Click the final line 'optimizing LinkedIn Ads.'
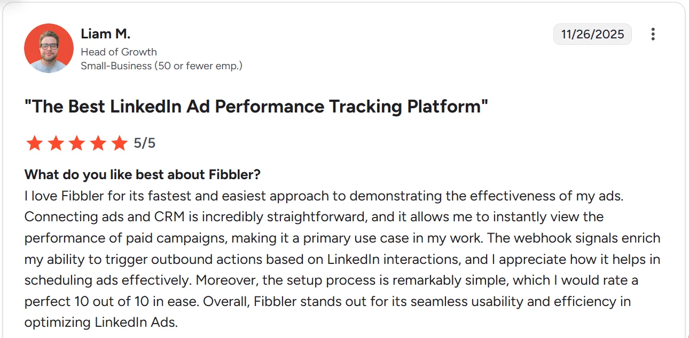Screen dimensions: 689x338 101,323
